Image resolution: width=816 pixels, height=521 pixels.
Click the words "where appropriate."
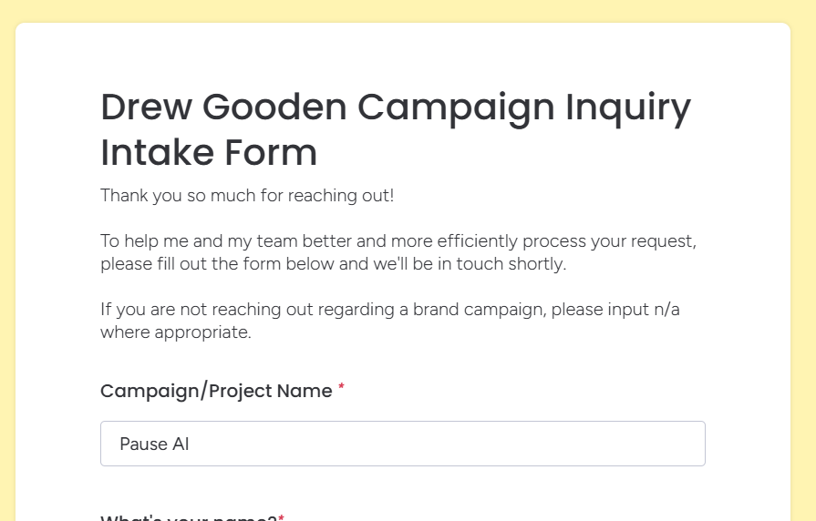pyautogui.click(x=175, y=332)
